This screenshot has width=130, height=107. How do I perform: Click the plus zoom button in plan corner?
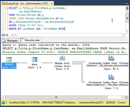[126, 97]
